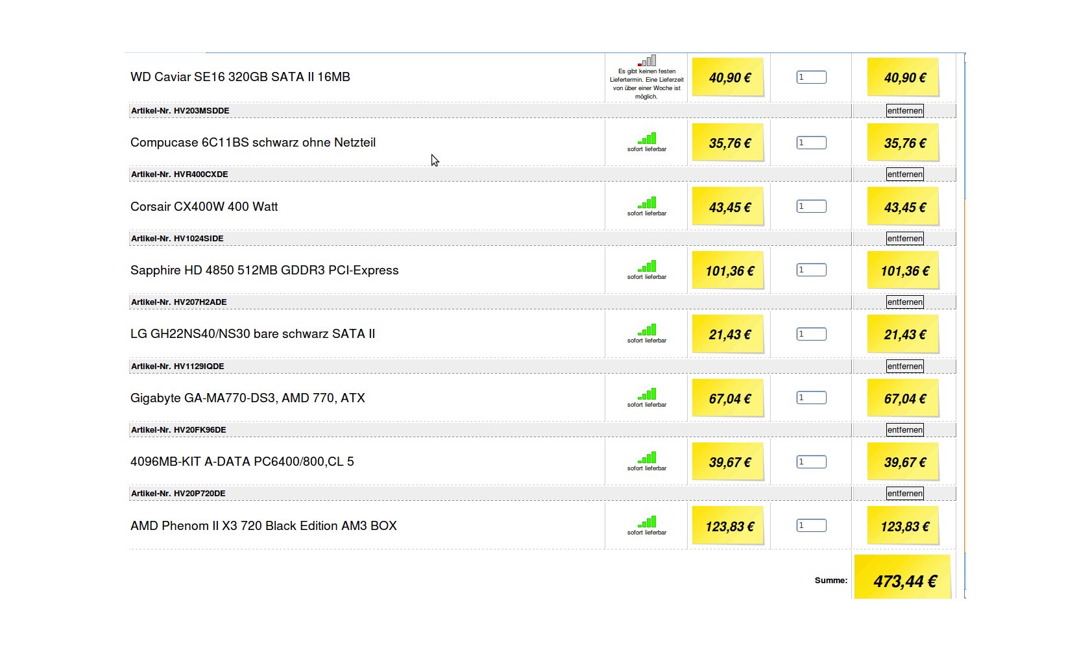Click the unit price tag of LG GH22NS40/NS30

pos(729,335)
